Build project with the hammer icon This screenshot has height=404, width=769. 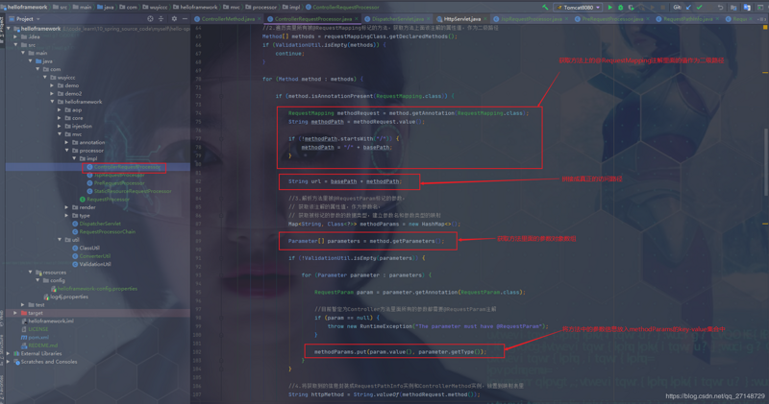[545, 7]
